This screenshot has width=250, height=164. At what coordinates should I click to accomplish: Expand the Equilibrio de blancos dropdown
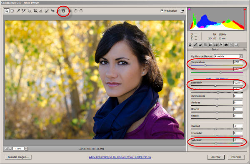tap(240, 56)
